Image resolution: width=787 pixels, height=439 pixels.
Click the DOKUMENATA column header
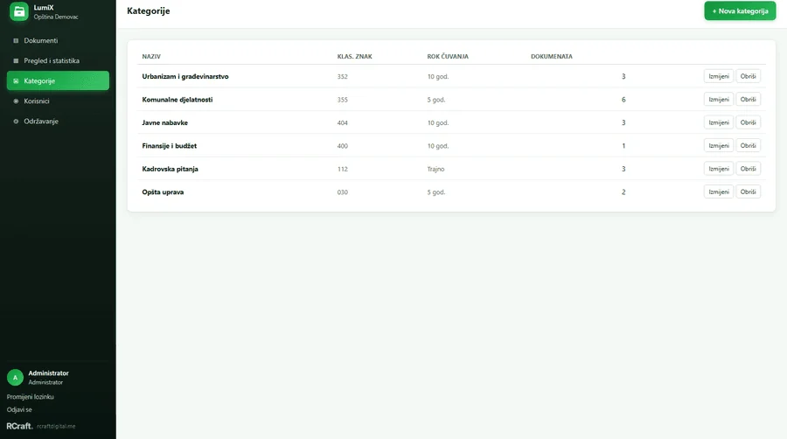pos(552,57)
